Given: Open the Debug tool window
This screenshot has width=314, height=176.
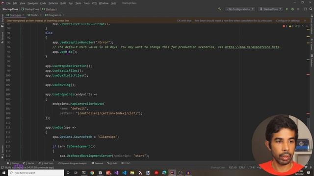Looking at the screenshot, I should (13, 163).
